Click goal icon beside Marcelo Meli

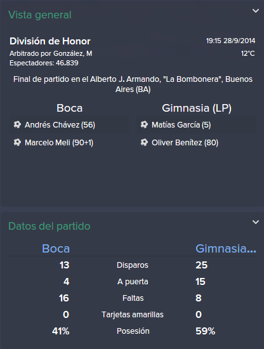click(17, 142)
